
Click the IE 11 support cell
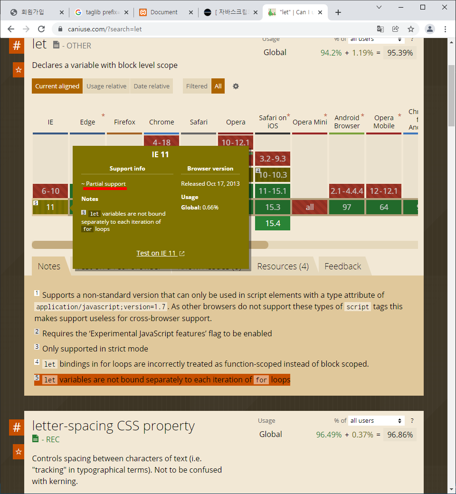(50, 207)
